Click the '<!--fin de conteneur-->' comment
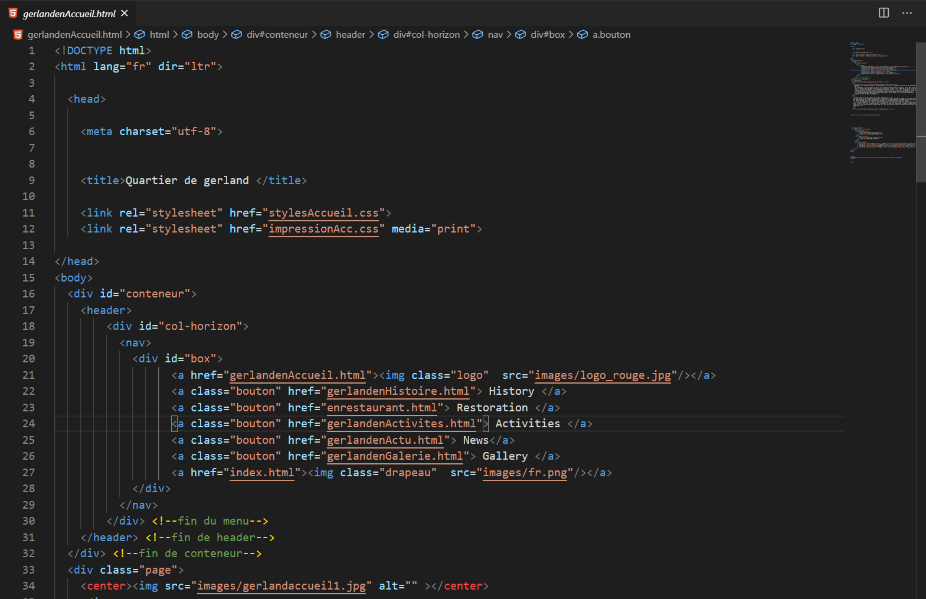 coord(187,553)
